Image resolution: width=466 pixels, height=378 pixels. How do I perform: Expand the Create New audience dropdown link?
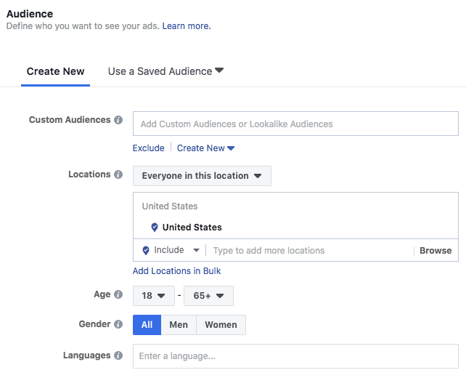[x=205, y=148]
